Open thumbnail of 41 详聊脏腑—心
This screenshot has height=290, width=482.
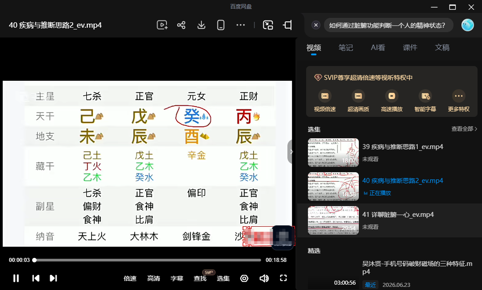click(x=333, y=220)
